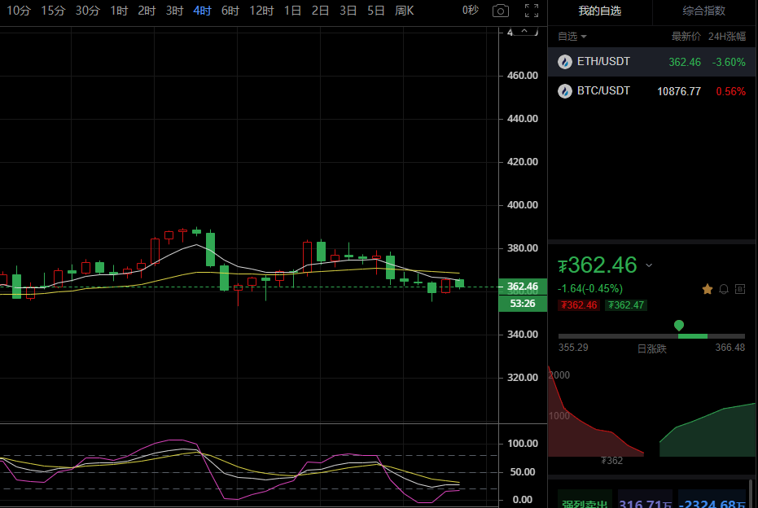Enter fullscreen chart mode

coord(531,11)
